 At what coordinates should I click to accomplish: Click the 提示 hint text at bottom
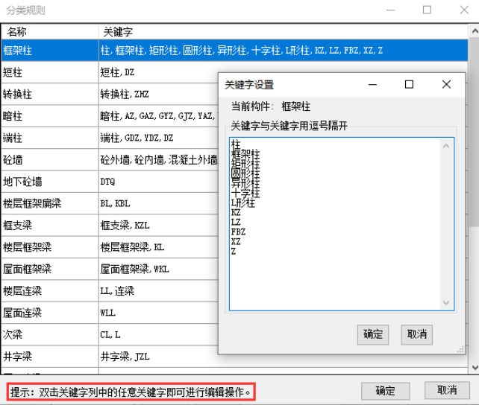tap(131, 392)
